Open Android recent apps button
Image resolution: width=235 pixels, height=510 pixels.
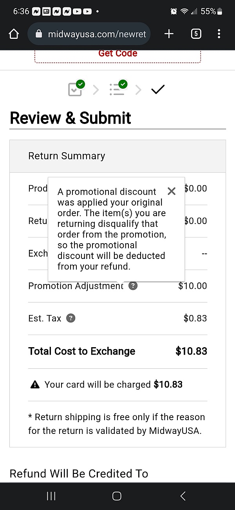point(51,496)
